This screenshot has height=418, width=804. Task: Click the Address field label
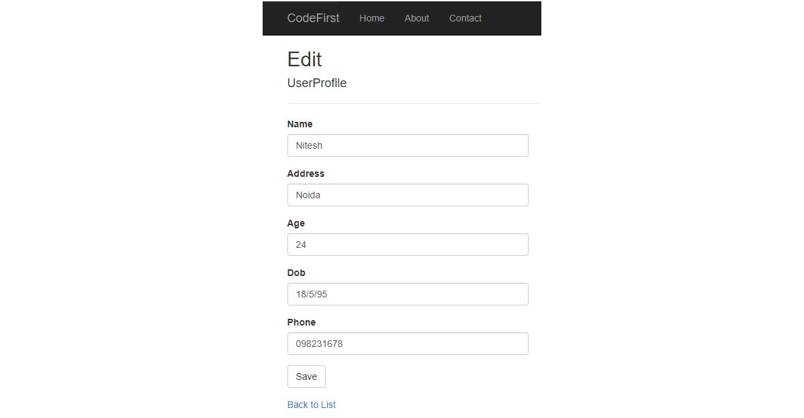tap(306, 173)
